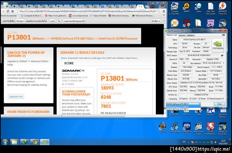Open the www.m2power.biz bookmark
232x153 pixels.
[x=78, y=15]
